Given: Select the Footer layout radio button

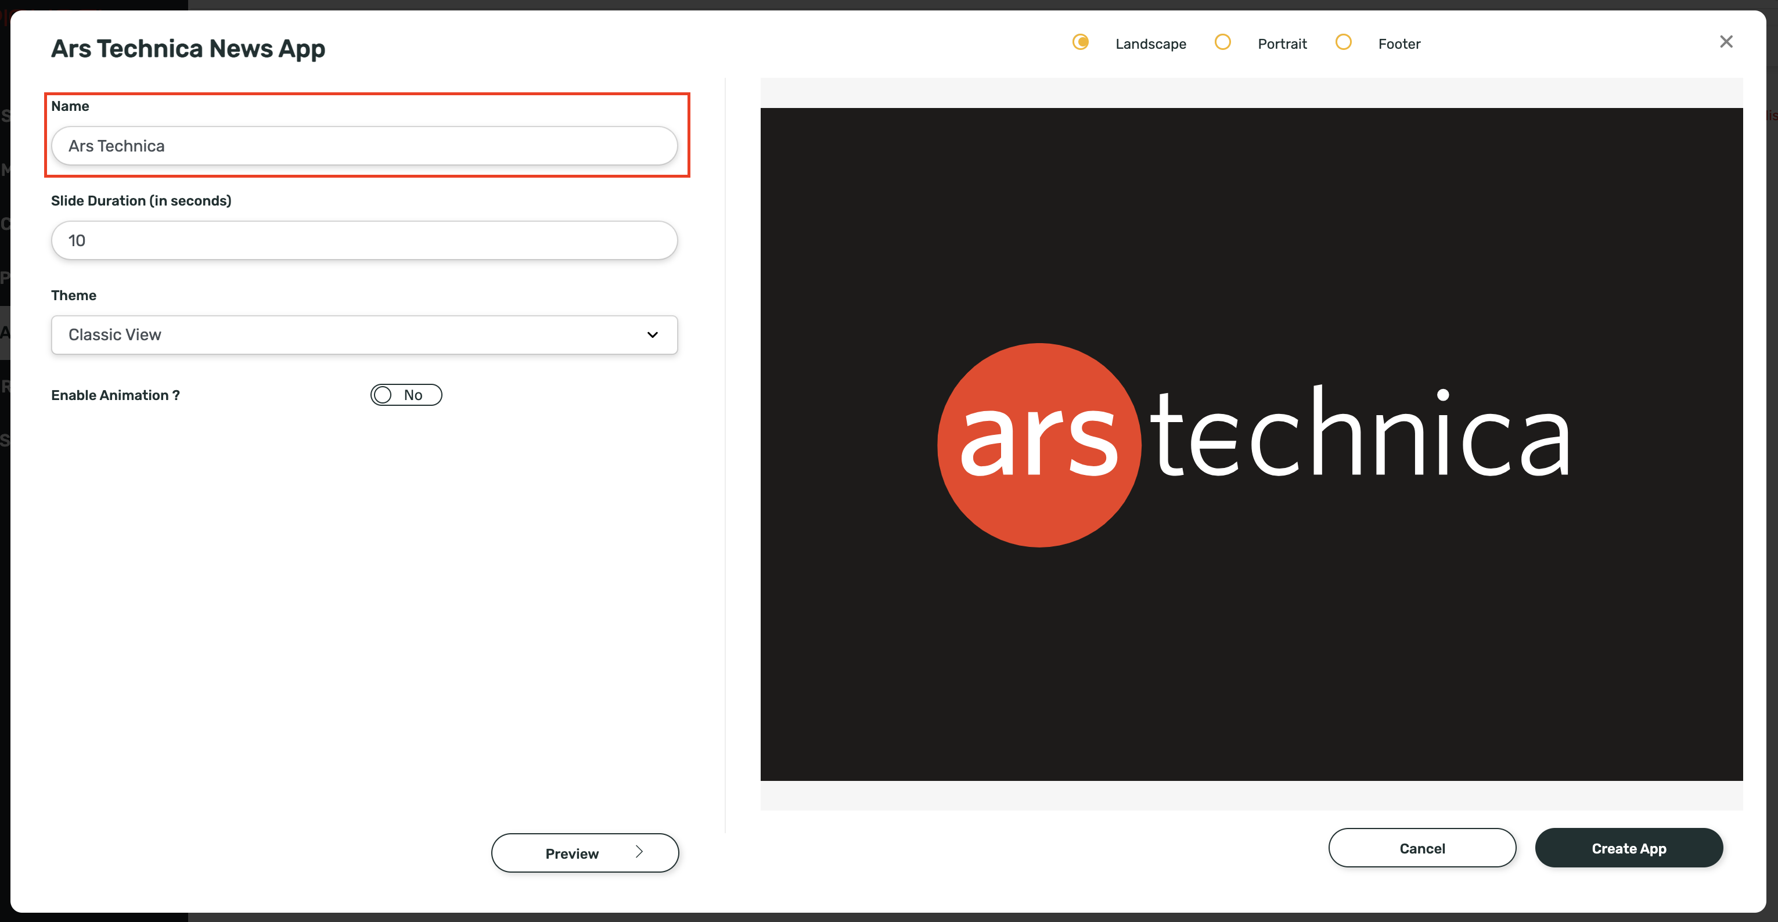Looking at the screenshot, I should click(x=1343, y=42).
